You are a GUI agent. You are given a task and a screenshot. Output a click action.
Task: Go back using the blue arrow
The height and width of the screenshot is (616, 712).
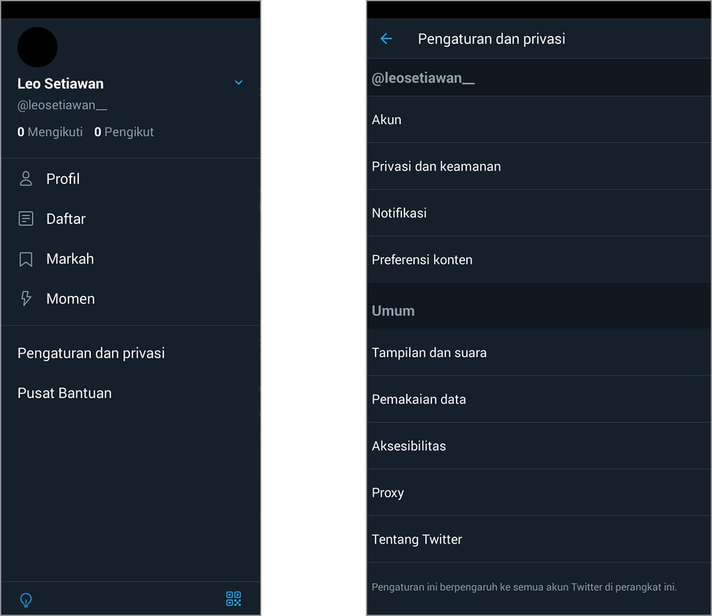(386, 39)
